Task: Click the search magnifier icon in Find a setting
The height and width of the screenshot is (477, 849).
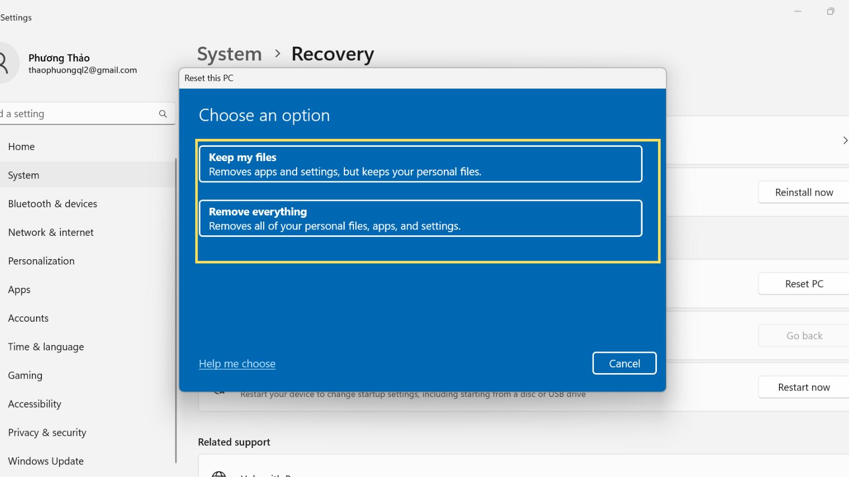Action: click(163, 113)
